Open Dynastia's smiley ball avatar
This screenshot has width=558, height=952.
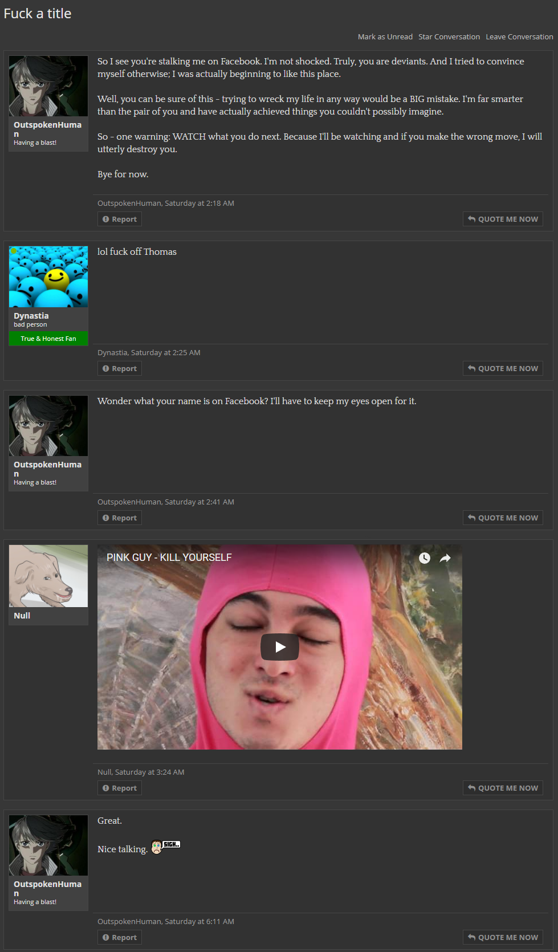tap(48, 277)
